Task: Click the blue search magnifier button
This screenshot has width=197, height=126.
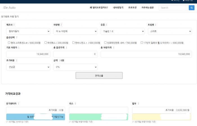Action: (191, 8)
